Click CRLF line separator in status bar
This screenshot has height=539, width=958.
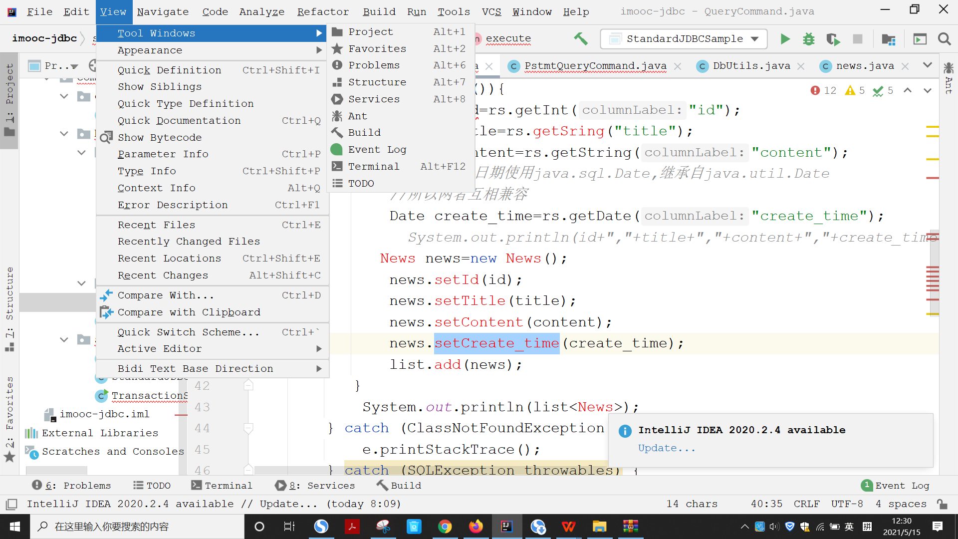pos(807,504)
